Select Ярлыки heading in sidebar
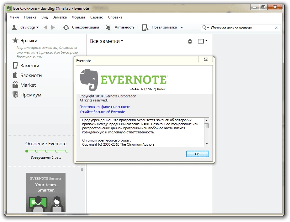This screenshot has height=222, width=290. pyautogui.click(x=29, y=41)
